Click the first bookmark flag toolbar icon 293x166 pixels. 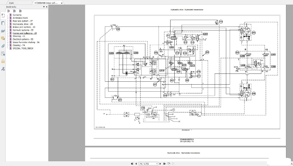8,11
